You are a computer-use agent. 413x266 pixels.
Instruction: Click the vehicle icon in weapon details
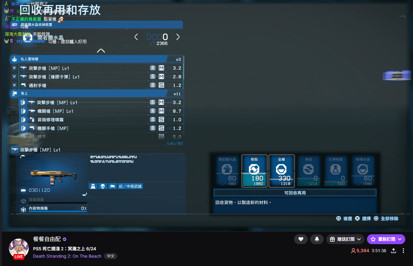coord(113,186)
